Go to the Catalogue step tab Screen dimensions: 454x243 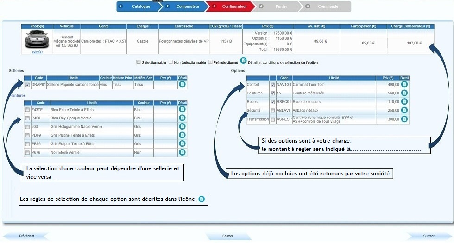(x=138, y=6)
